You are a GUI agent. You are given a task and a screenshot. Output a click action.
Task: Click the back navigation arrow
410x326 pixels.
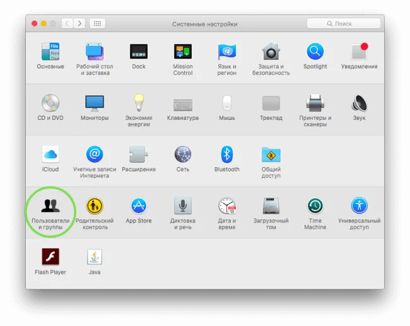[67, 23]
